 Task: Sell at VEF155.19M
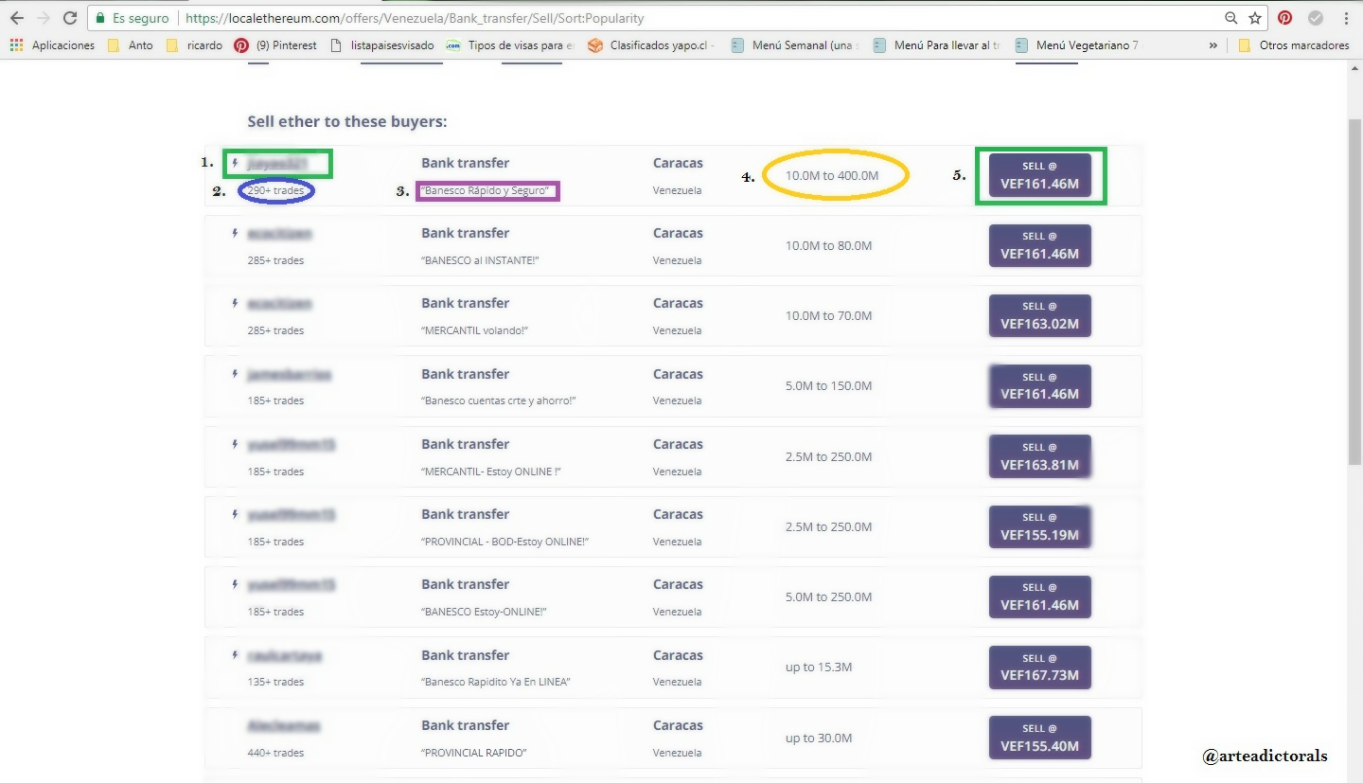tap(1040, 526)
